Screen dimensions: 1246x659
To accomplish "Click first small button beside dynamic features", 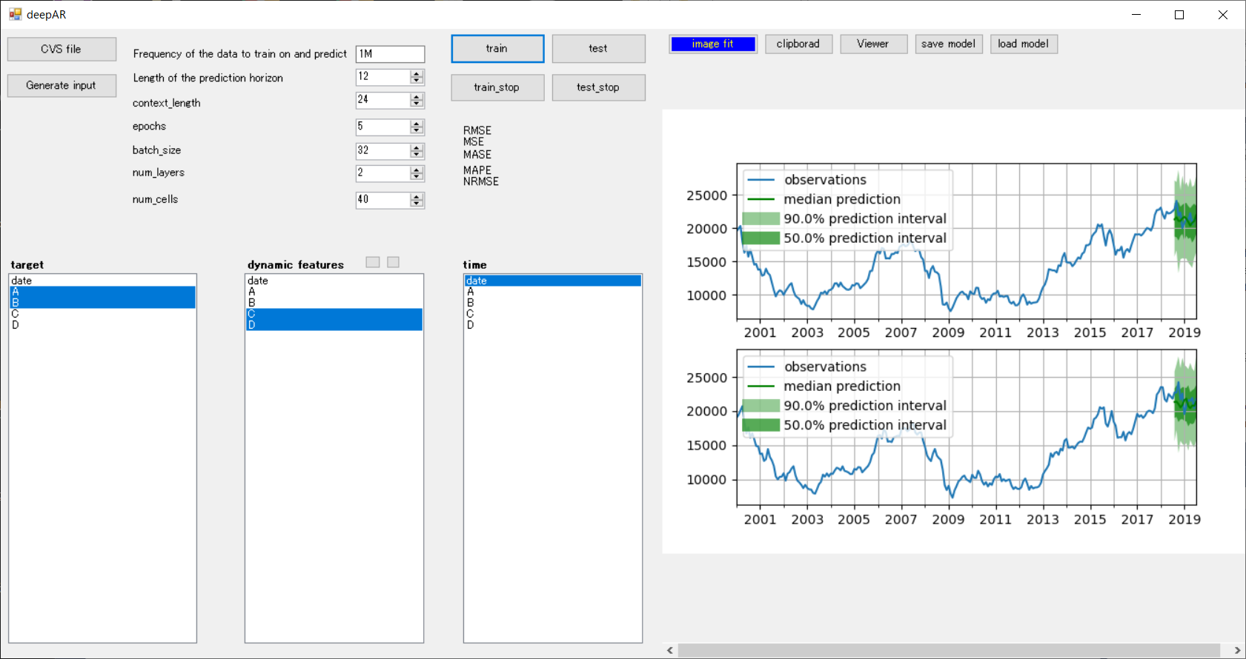I will click(x=373, y=262).
